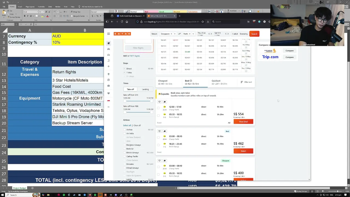Open the Kayak hamburger menu

pyautogui.click(x=109, y=34)
